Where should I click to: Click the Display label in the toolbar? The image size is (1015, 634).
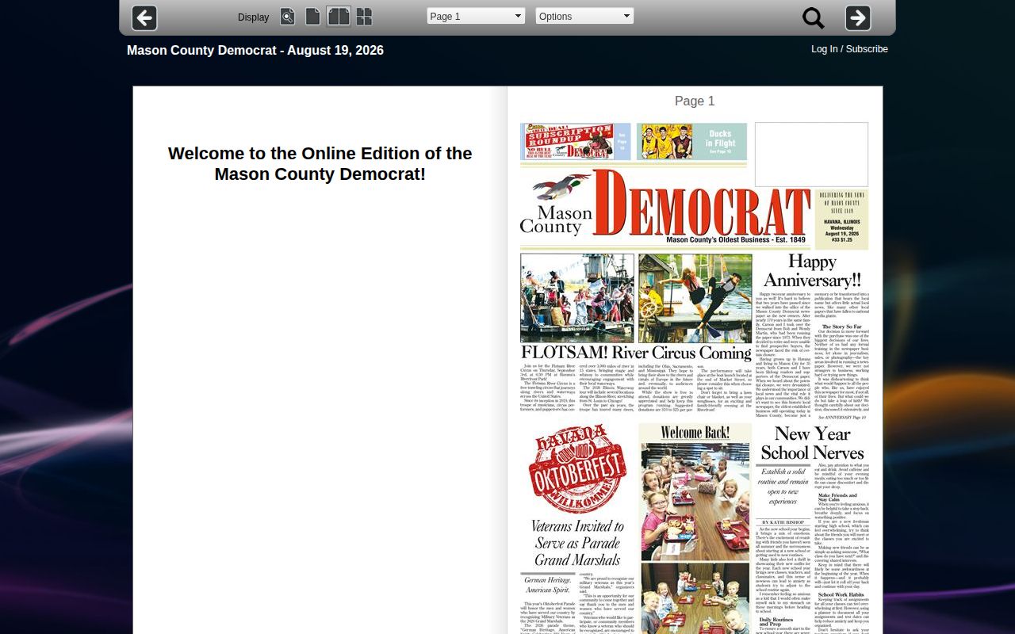(253, 17)
